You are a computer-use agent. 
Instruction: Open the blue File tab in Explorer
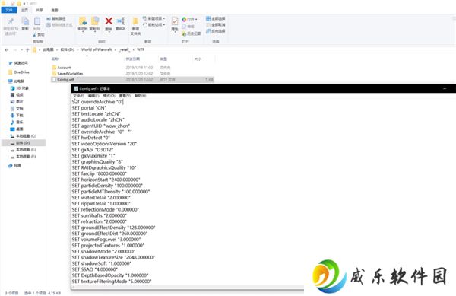click(9, 10)
